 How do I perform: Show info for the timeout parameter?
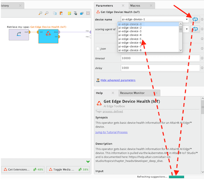coord(202,58)
